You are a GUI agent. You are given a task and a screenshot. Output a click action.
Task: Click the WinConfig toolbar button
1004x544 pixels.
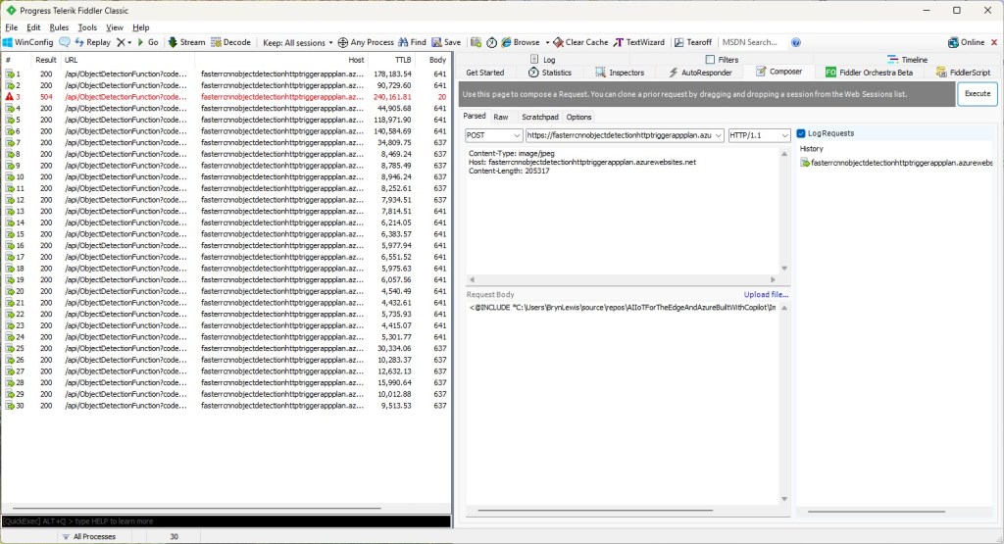pos(27,42)
